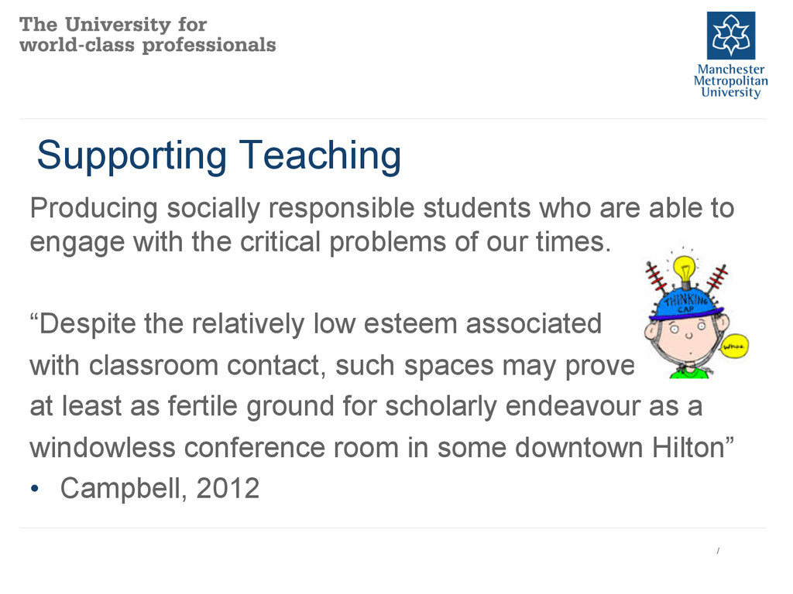Click the Manchester Metropolitan University logo emblem
The width and height of the screenshot is (793, 594).
tap(731, 36)
